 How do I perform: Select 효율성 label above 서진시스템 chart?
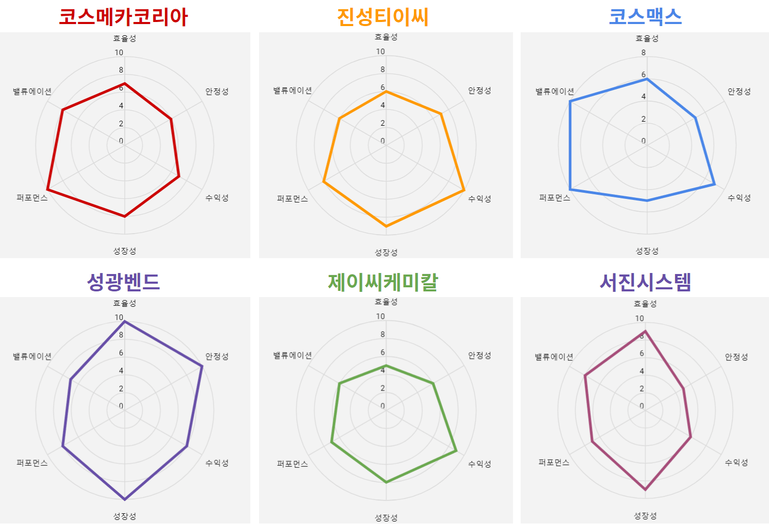pyautogui.click(x=645, y=304)
